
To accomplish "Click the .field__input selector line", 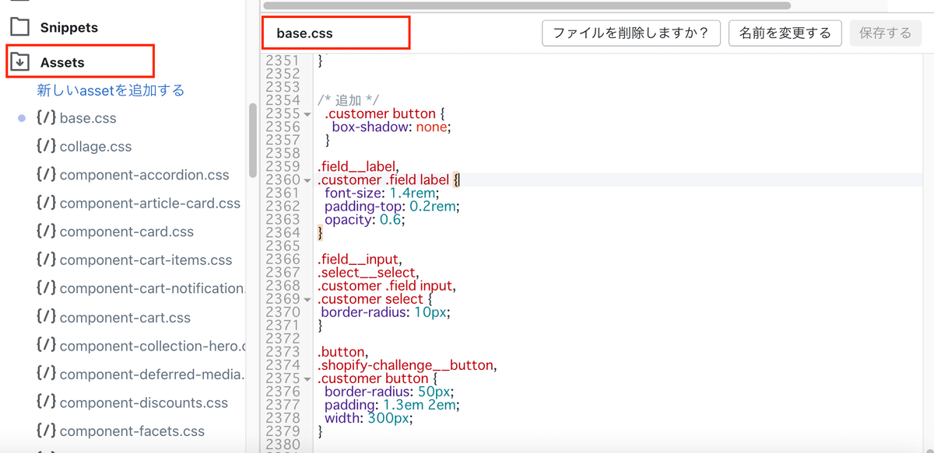I will (360, 259).
